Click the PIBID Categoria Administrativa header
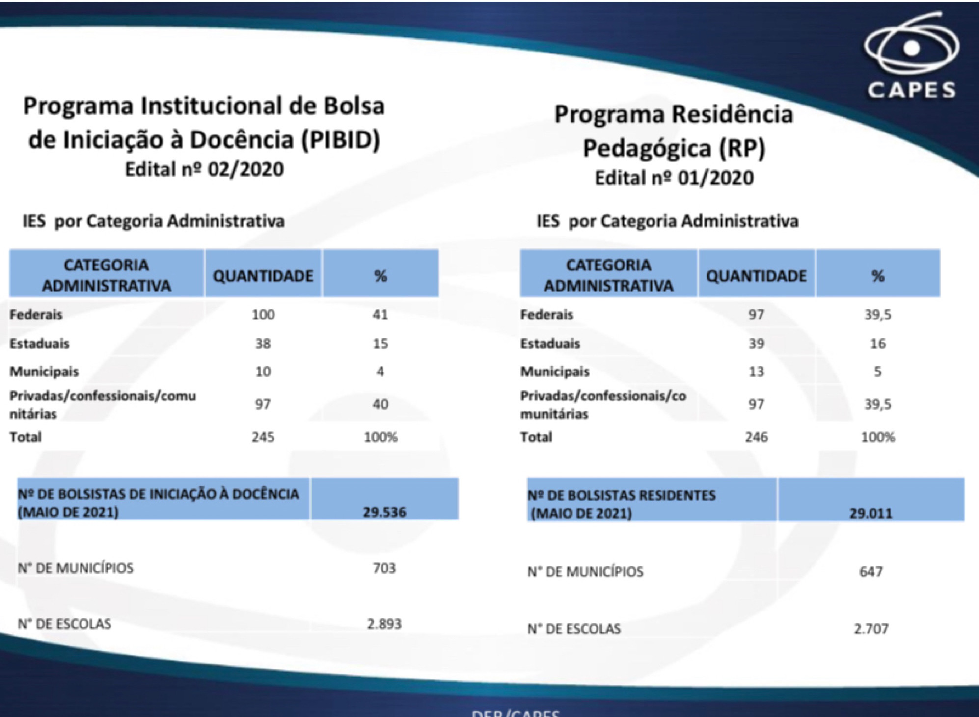Viewport: 979px width, 717px height. [107, 275]
